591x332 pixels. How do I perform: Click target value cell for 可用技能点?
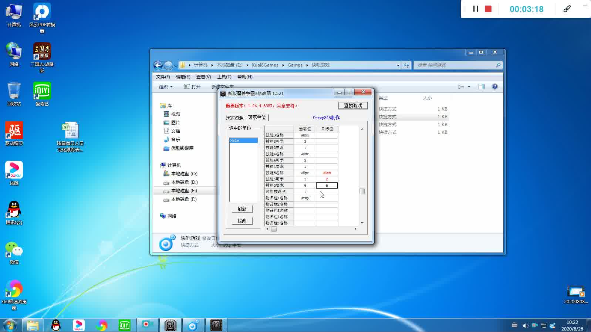click(x=327, y=192)
